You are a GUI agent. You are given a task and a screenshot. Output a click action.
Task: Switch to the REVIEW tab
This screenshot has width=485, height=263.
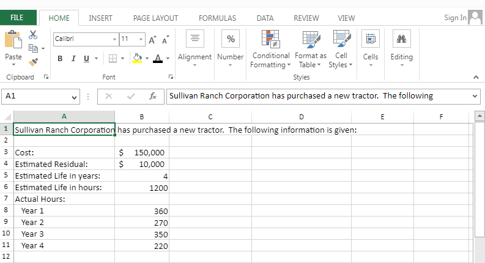pyautogui.click(x=306, y=18)
